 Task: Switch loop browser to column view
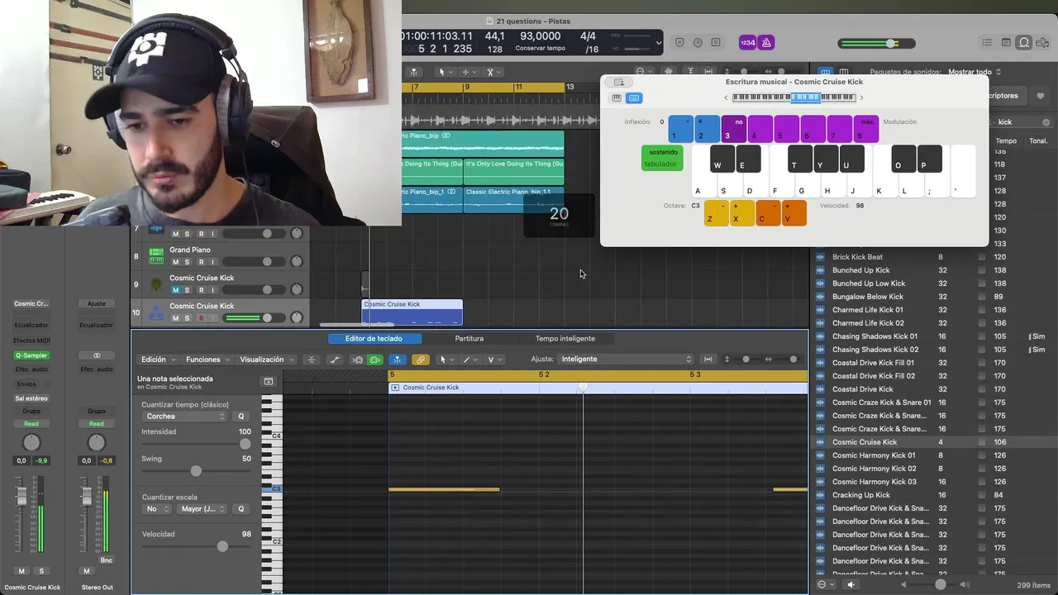click(x=844, y=72)
